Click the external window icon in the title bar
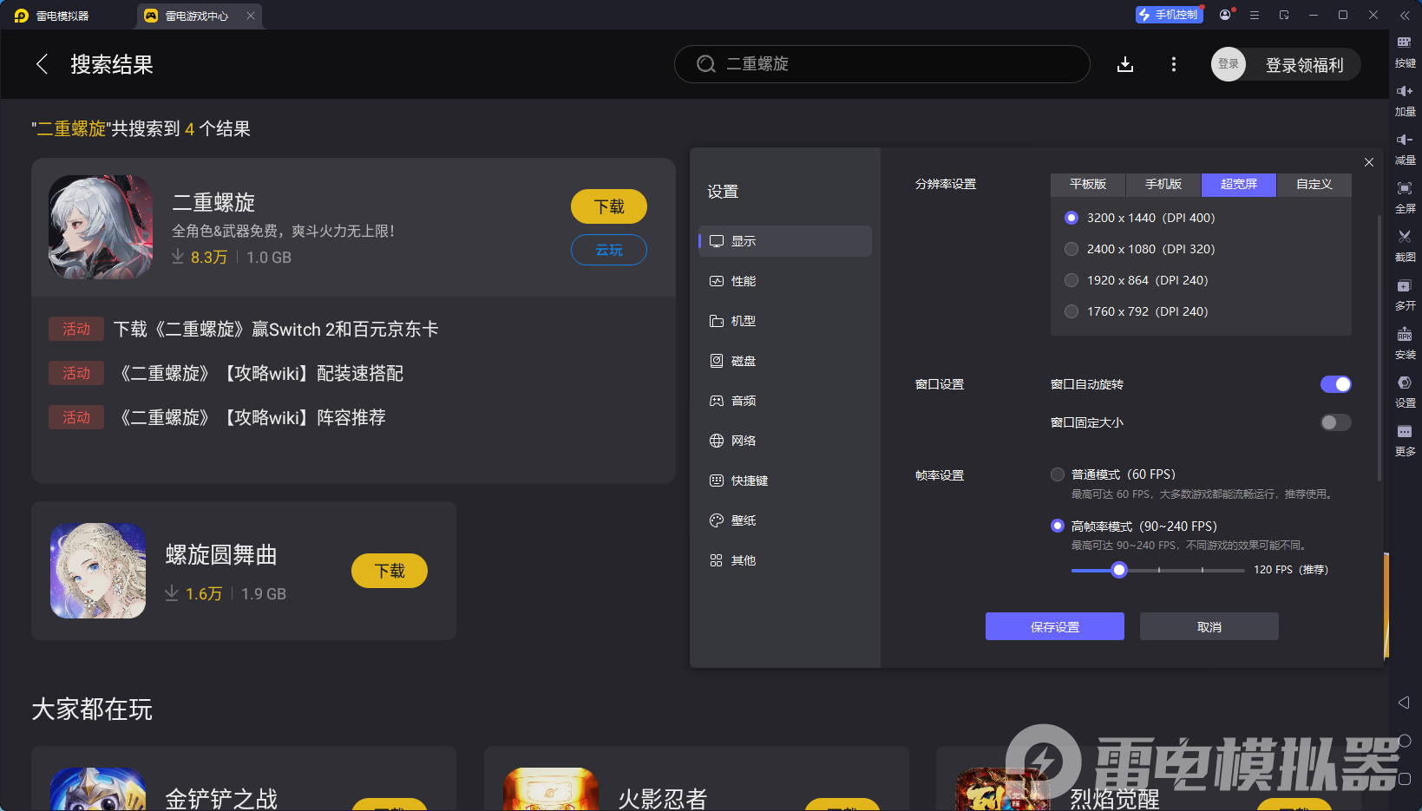The image size is (1422, 811). click(1284, 15)
